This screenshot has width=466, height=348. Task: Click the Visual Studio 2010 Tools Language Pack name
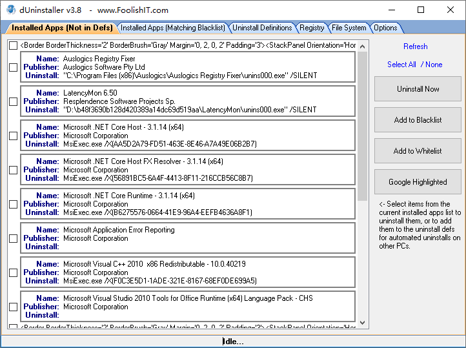(188, 298)
